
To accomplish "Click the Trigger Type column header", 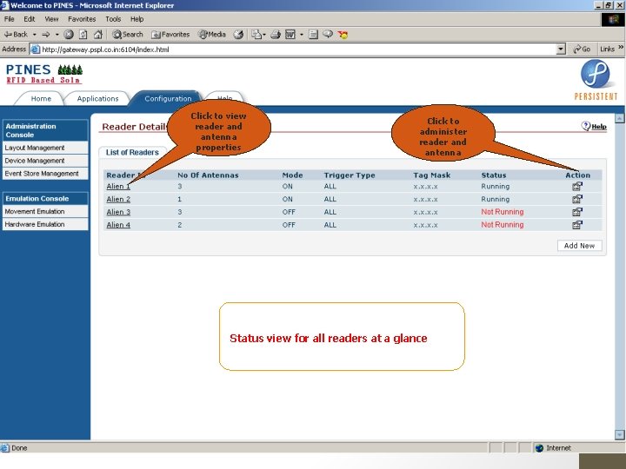I will tap(350, 175).
